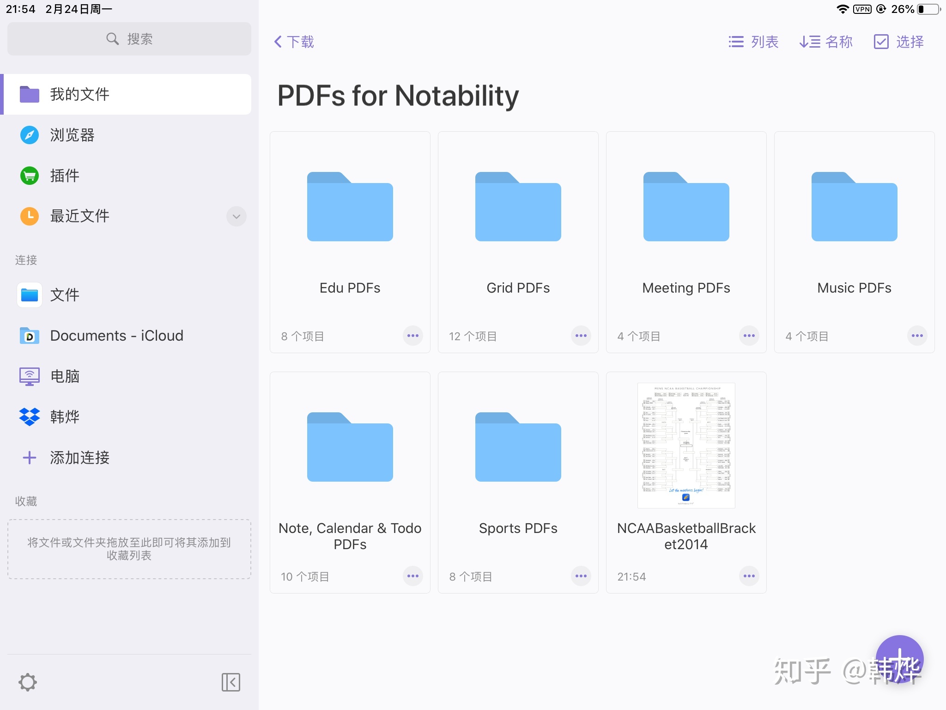Image resolution: width=946 pixels, height=710 pixels.
Task: Tap the Wi-Fi status icon
Action: point(843,9)
